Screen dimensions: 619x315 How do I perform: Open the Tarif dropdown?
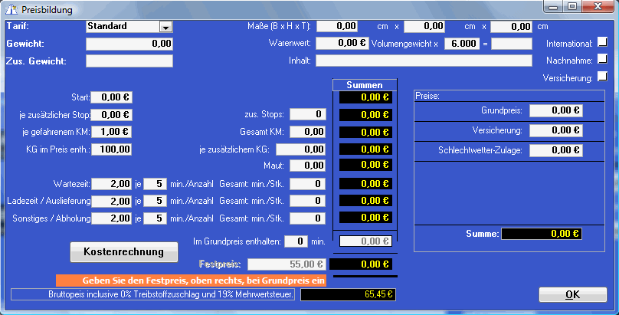pyautogui.click(x=165, y=27)
